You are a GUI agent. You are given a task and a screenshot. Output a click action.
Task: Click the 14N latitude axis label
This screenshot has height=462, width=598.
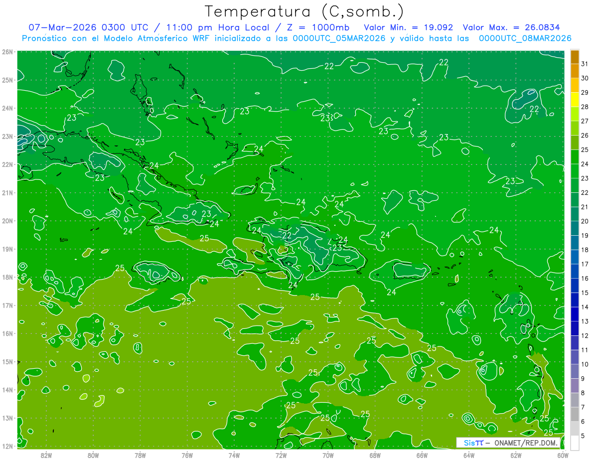(7, 390)
